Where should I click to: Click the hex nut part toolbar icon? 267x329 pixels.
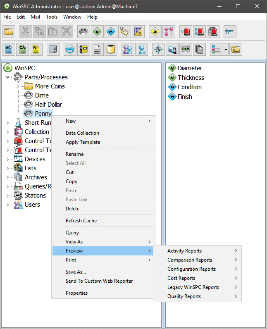click(x=83, y=31)
